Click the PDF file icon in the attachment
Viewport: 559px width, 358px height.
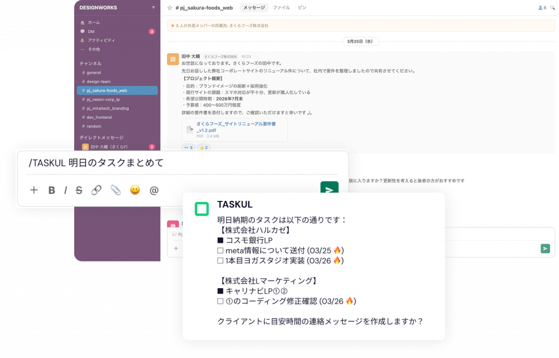pos(189,130)
